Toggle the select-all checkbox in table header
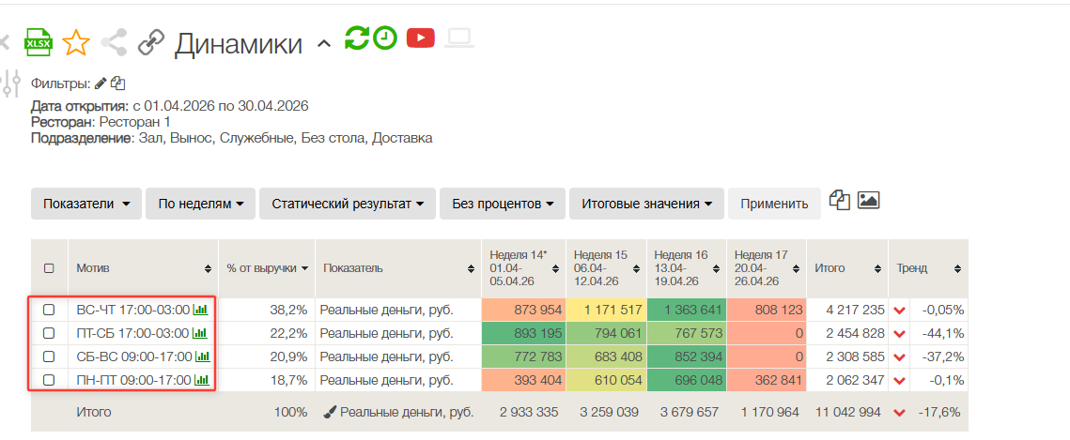Image resolution: width=1070 pixels, height=440 pixels. coord(49,268)
